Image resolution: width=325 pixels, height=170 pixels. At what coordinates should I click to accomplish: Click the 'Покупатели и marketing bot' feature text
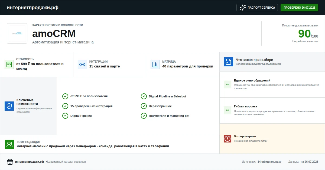[x=169, y=116]
